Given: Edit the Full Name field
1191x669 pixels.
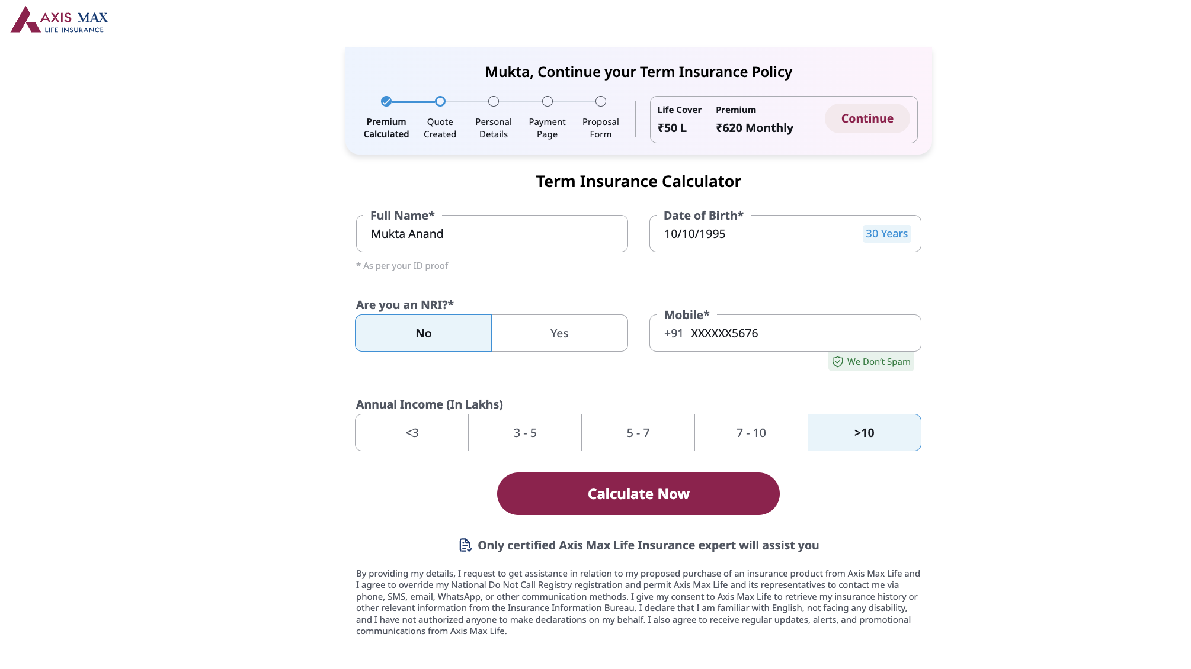Looking at the screenshot, I should [492, 233].
